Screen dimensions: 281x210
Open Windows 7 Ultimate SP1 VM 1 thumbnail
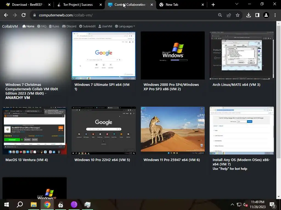(x=103, y=55)
